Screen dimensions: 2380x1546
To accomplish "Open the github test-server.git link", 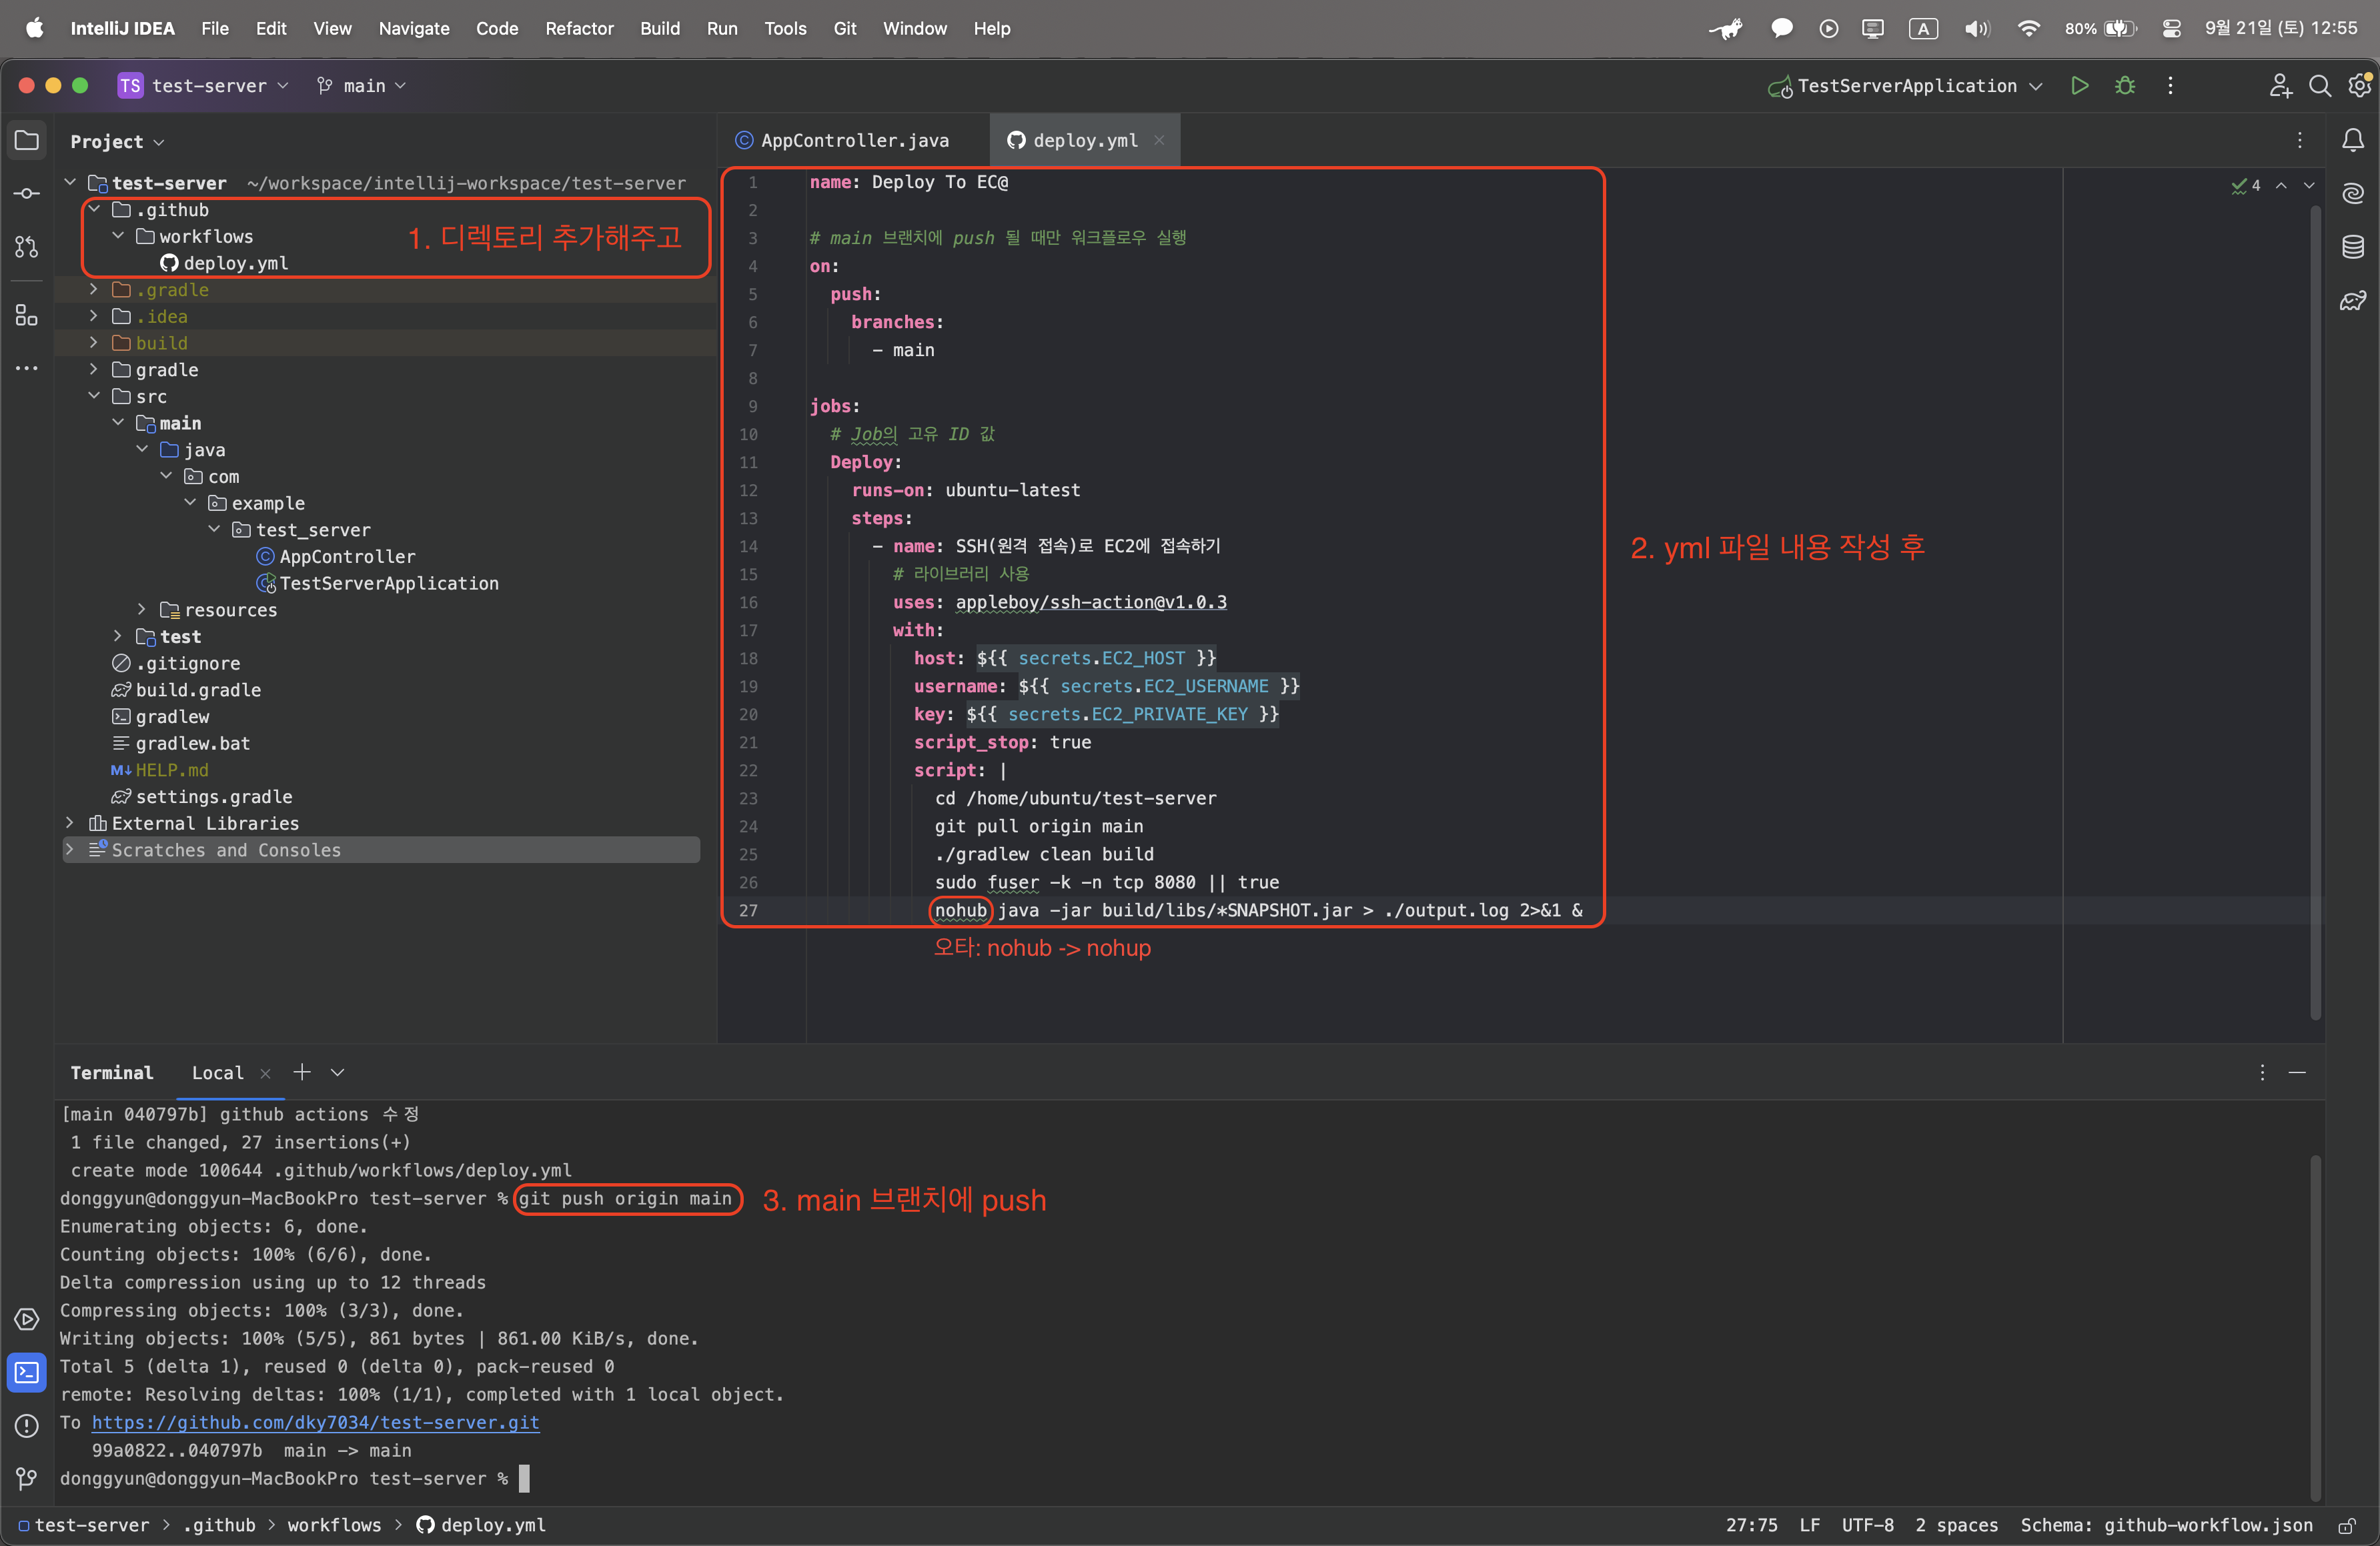I will tap(315, 1422).
